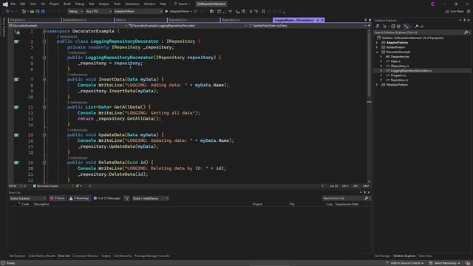Switch to the ExternalService.cs editor tab
473x266 pixels.
coord(87,20)
